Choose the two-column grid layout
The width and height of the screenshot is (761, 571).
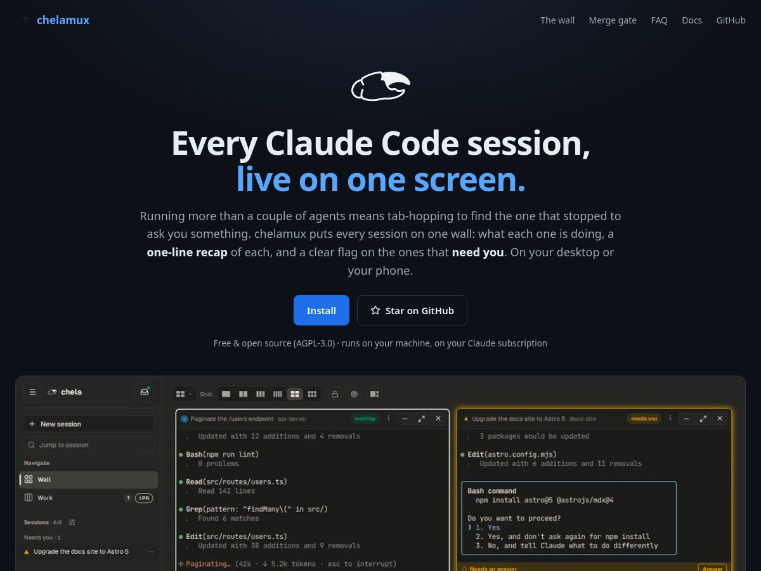tap(243, 394)
